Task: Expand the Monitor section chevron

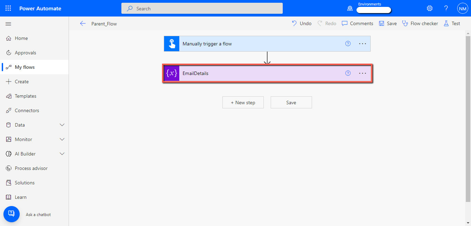Action: coord(62,139)
